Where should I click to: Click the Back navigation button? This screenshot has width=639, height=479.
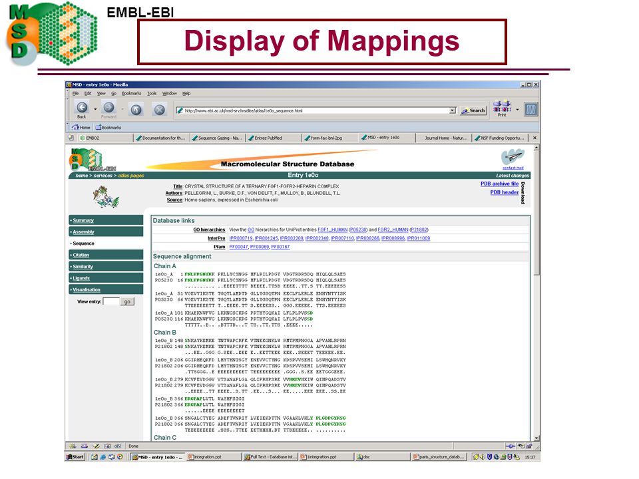[x=82, y=108]
